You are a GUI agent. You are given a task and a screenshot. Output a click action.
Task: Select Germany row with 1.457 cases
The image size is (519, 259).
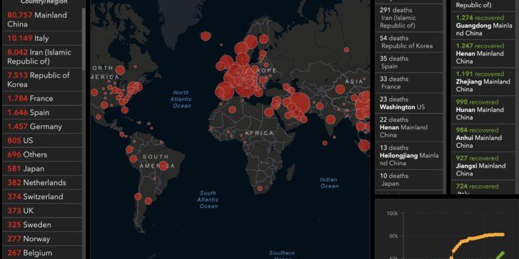click(42, 126)
